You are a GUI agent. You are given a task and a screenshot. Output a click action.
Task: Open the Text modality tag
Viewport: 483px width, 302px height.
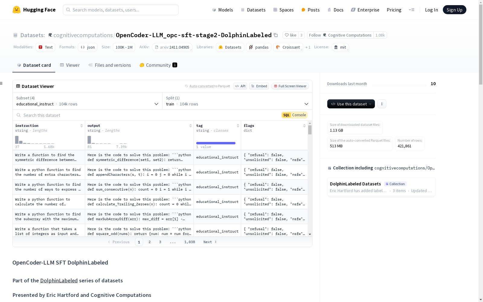click(x=45, y=47)
